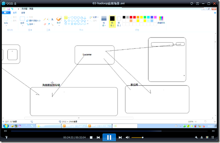Open the colorful effects icon in player
220x143 pixels.
(x=207, y=138)
